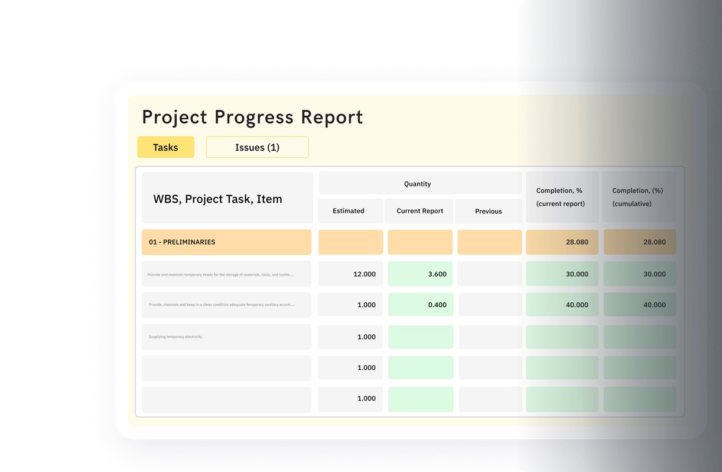Click the Quantity column group header

coord(417,183)
